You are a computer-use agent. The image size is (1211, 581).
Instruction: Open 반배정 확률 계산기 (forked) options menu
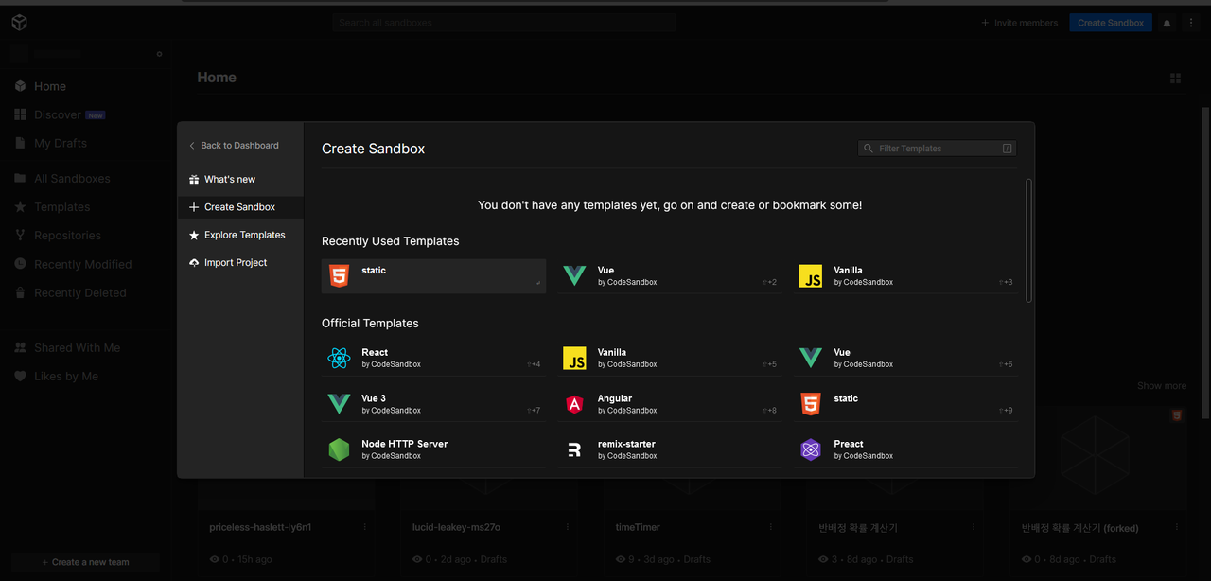point(1176,527)
